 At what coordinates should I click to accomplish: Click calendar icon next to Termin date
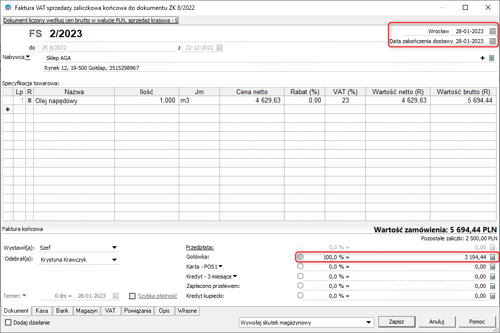(x=116, y=296)
